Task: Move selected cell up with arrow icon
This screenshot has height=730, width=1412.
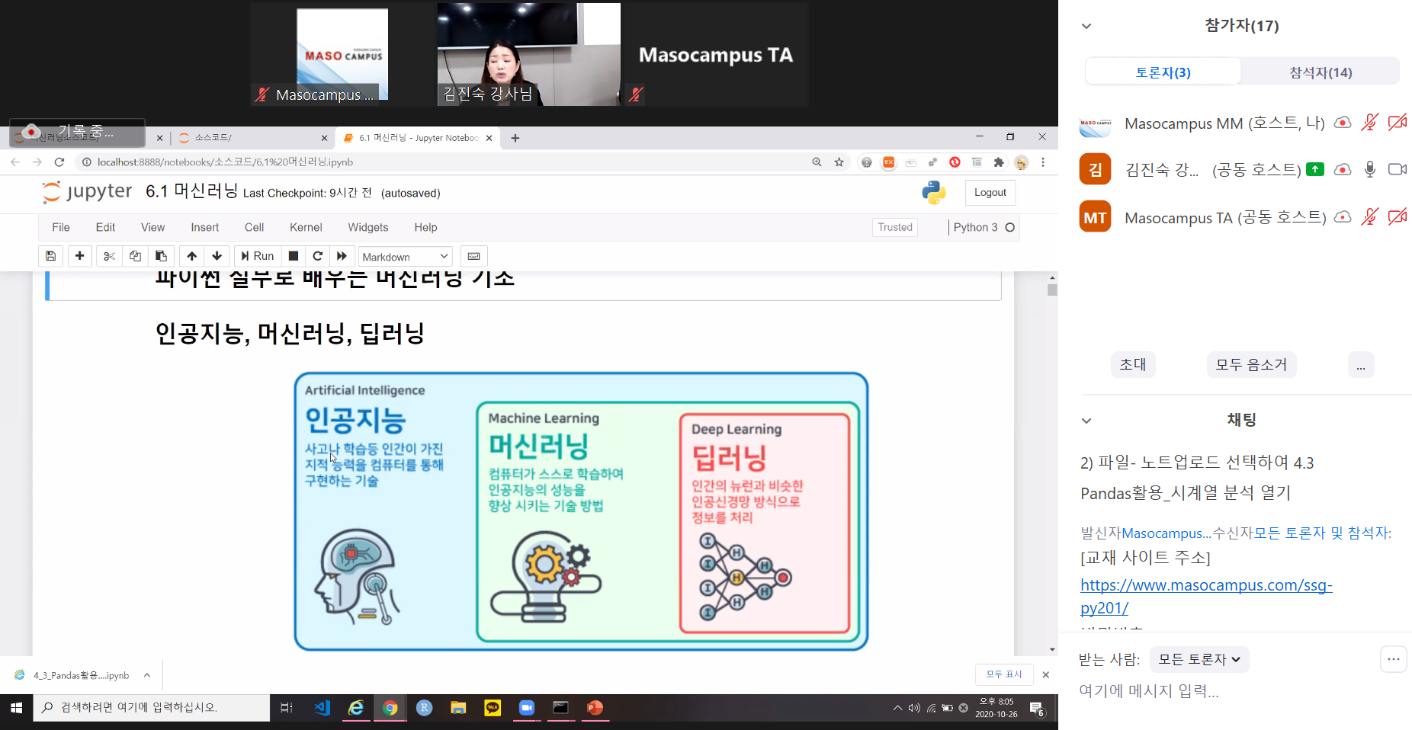Action: pyautogui.click(x=192, y=256)
